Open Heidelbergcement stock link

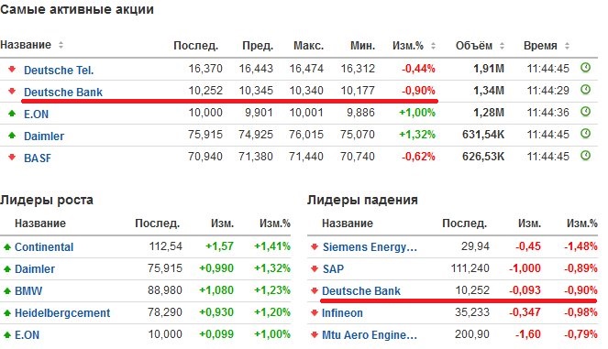[62, 313]
